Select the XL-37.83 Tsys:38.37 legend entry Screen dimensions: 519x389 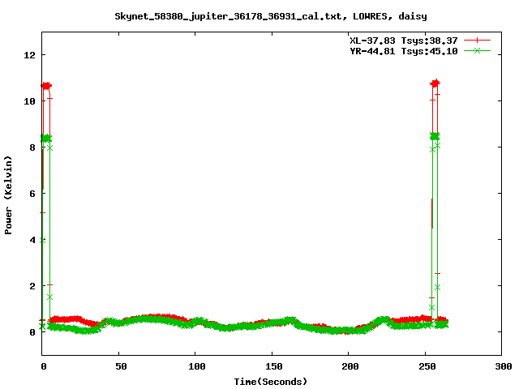click(404, 41)
